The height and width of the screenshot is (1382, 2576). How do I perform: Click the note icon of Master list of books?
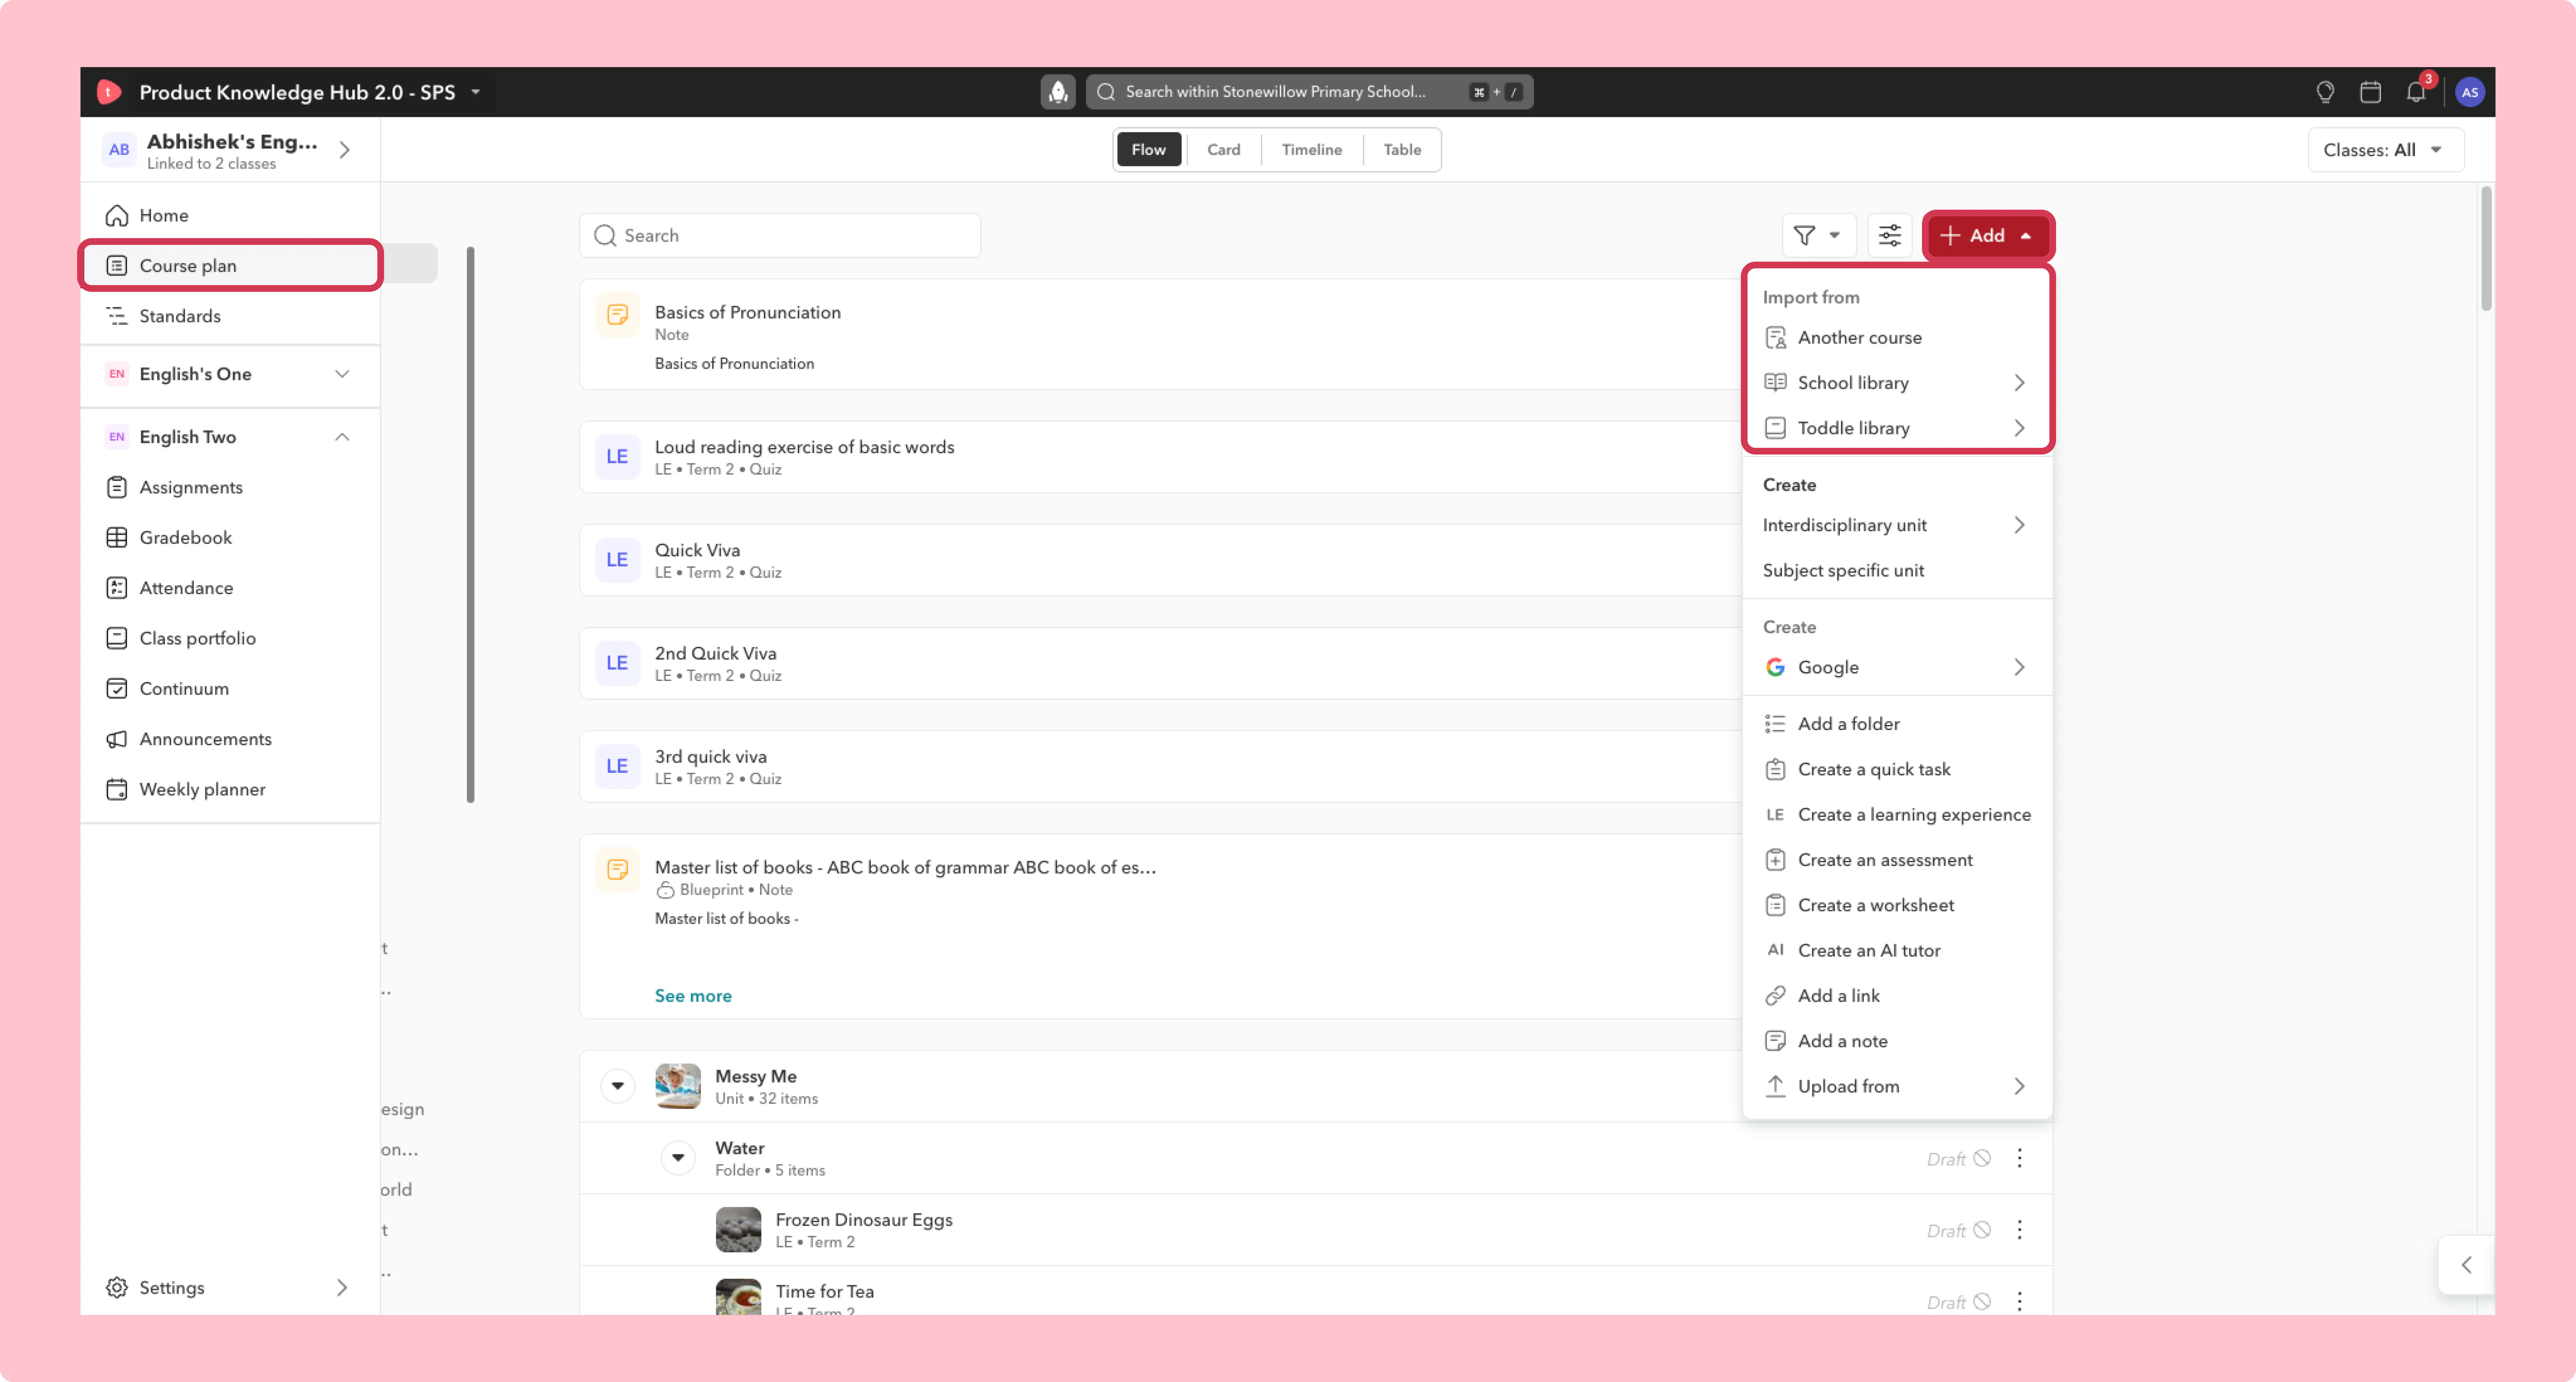point(617,869)
